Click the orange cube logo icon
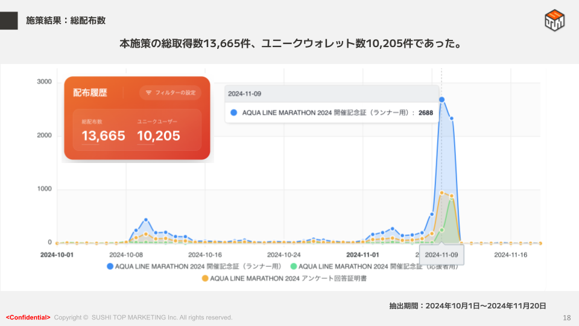The image size is (579, 326). pyautogui.click(x=554, y=20)
